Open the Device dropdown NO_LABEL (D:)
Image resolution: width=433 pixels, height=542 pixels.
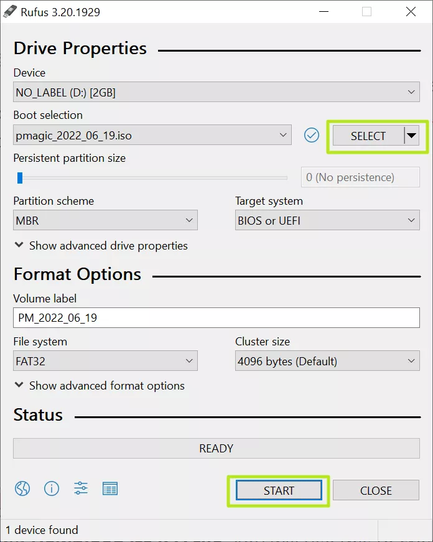(216, 92)
